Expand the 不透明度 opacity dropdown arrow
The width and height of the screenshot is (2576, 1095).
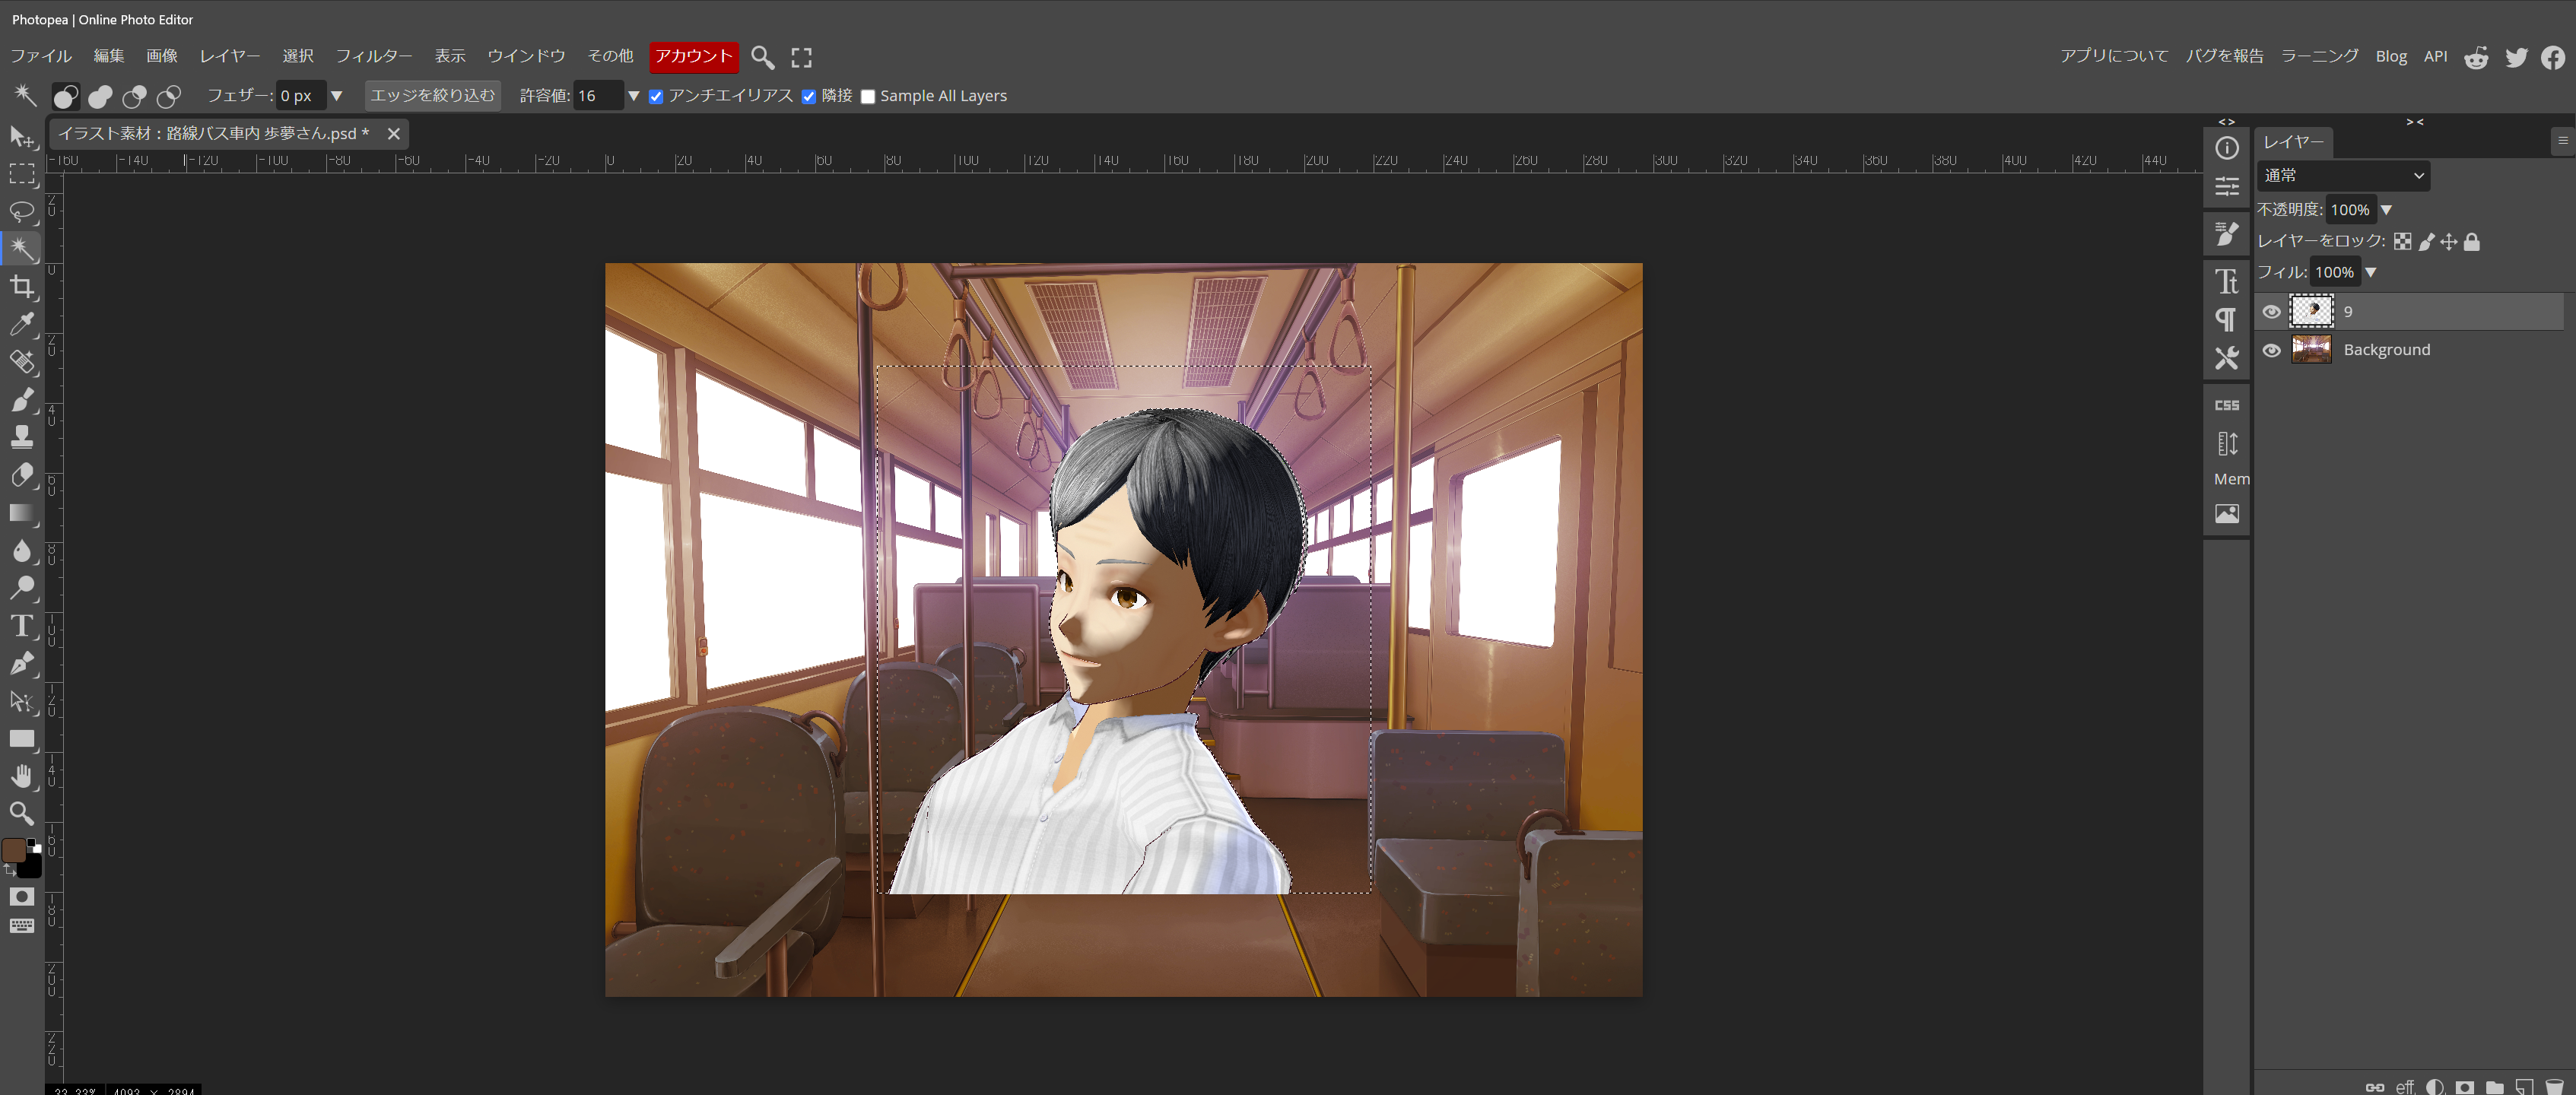coord(2386,210)
